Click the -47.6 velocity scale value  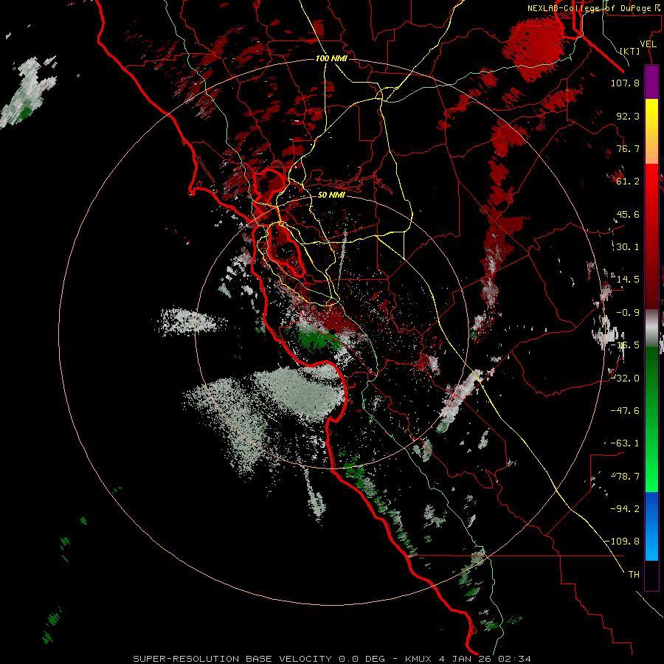click(625, 411)
